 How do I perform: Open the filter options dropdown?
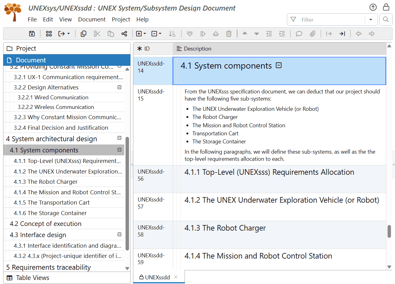(371, 19)
